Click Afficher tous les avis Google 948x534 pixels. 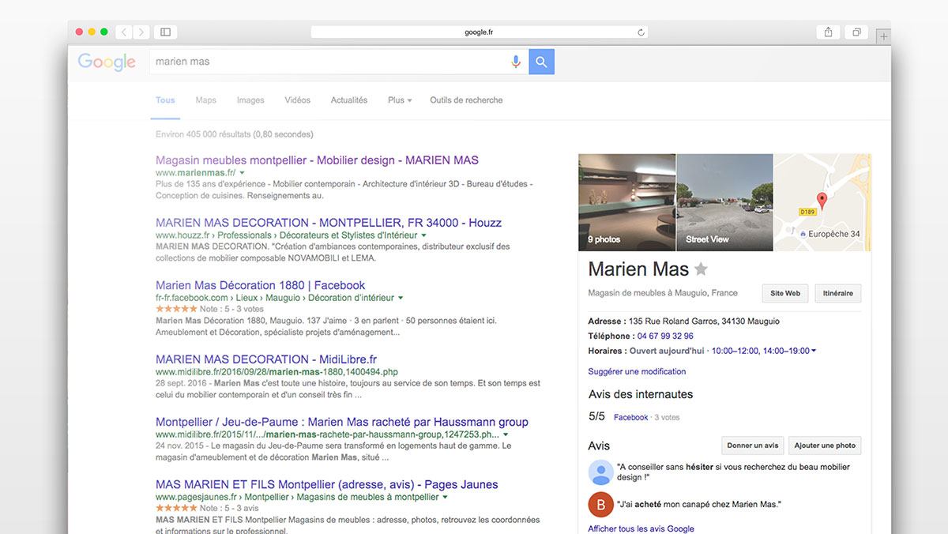[641, 528]
